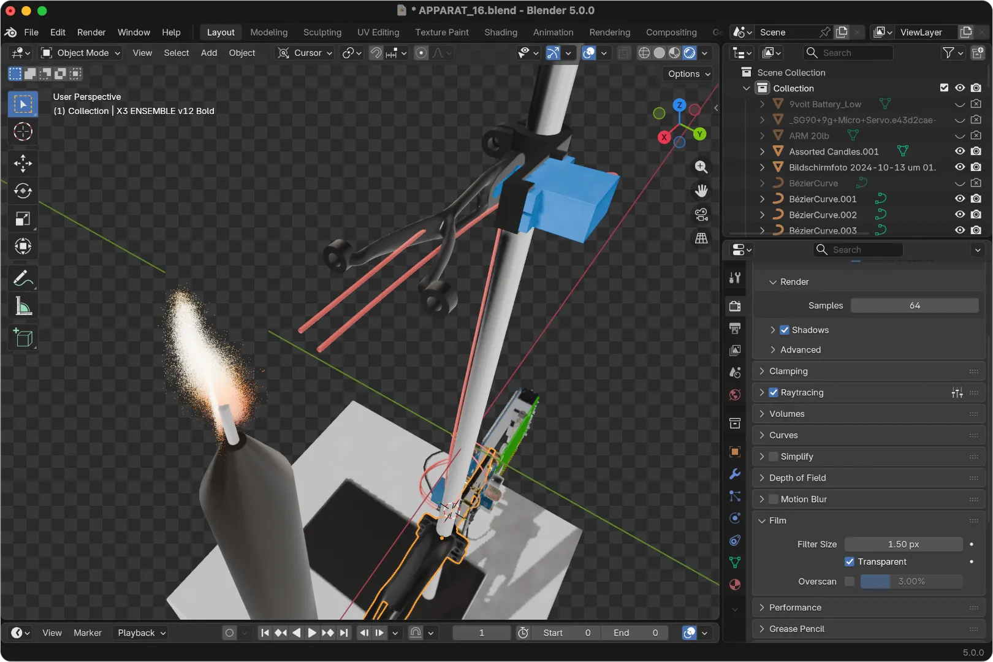The height and width of the screenshot is (662, 993).
Task: Open the Material Properties tab
Action: pos(735,585)
